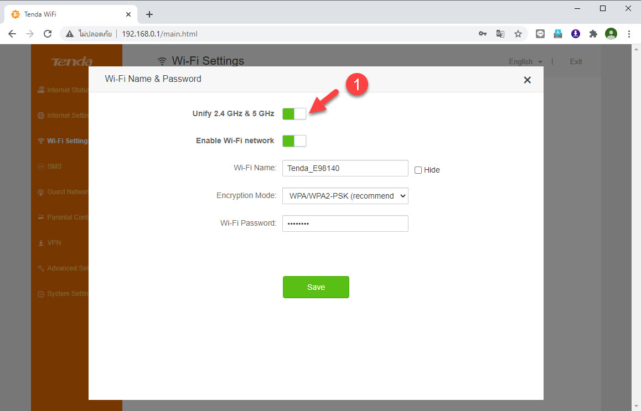Click the Exit link
The width and height of the screenshot is (641, 411).
576,62
